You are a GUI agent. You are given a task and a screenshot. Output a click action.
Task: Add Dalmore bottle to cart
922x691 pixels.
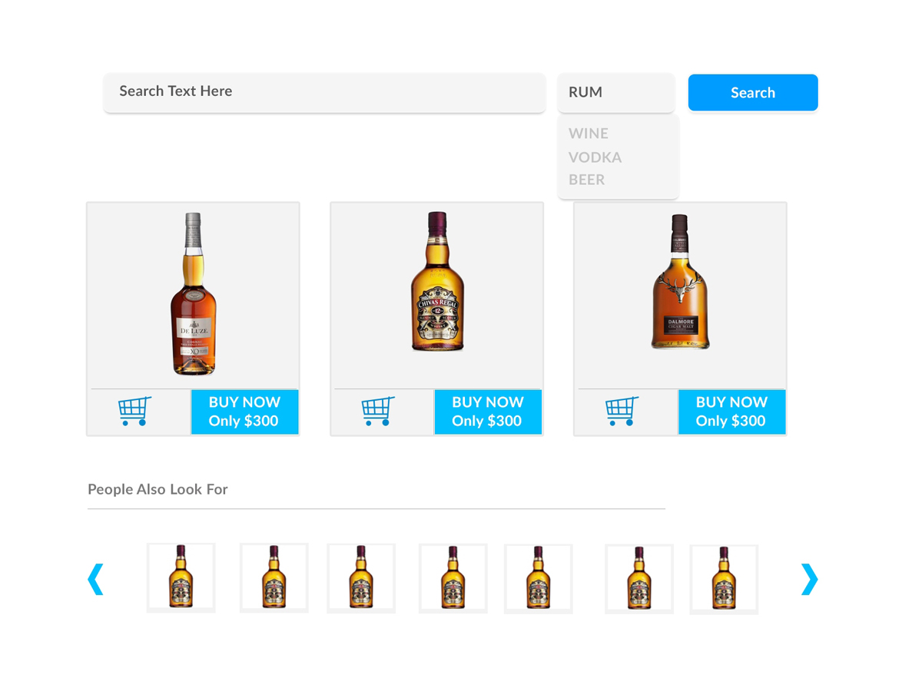click(622, 412)
